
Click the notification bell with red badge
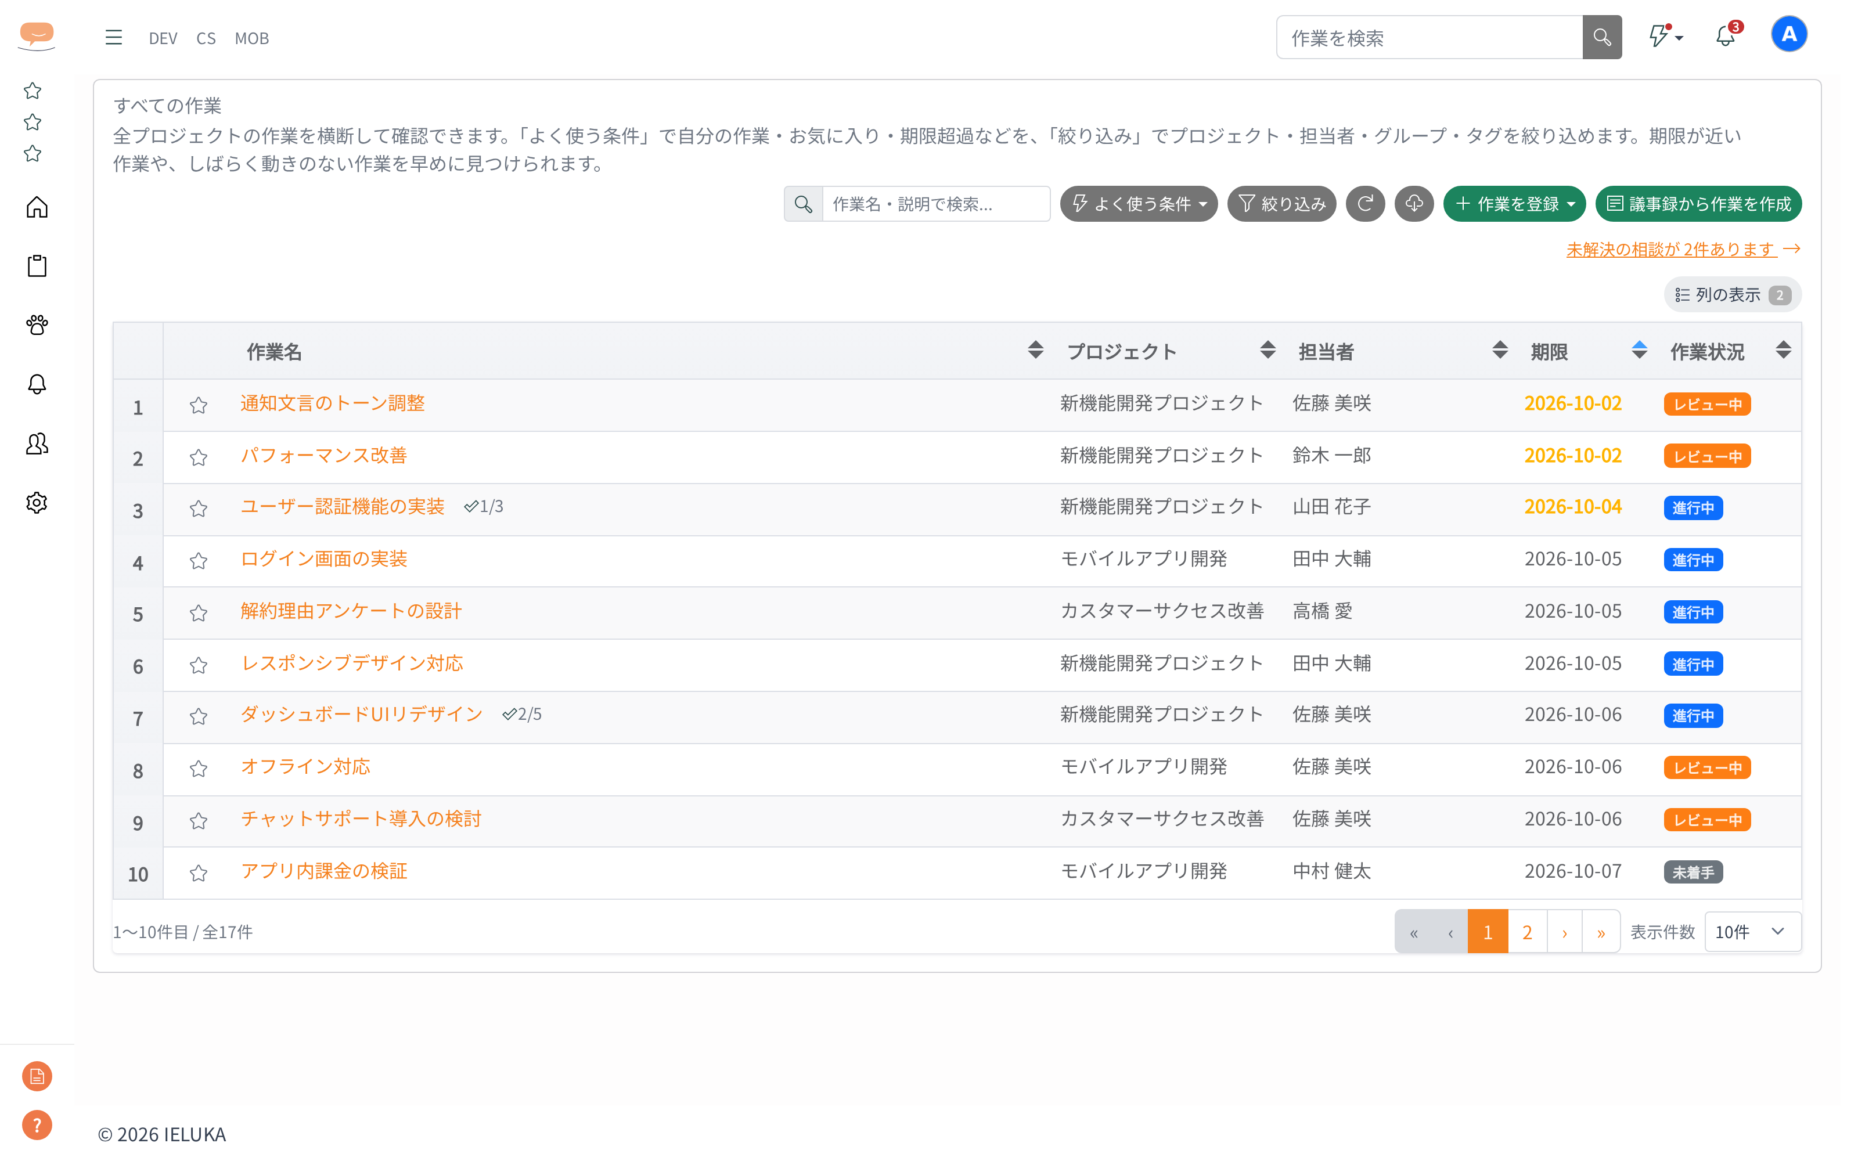click(x=1726, y=35)
